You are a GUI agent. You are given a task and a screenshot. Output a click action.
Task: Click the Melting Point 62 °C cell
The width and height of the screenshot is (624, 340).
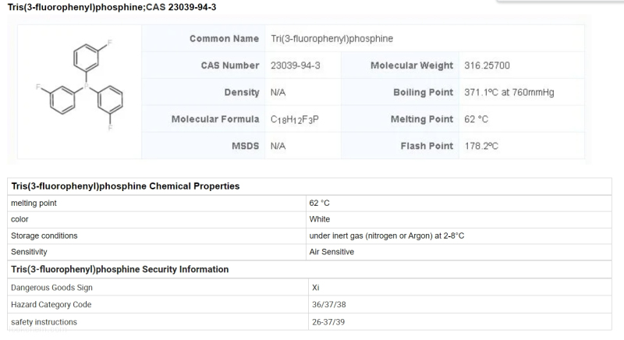476,119
